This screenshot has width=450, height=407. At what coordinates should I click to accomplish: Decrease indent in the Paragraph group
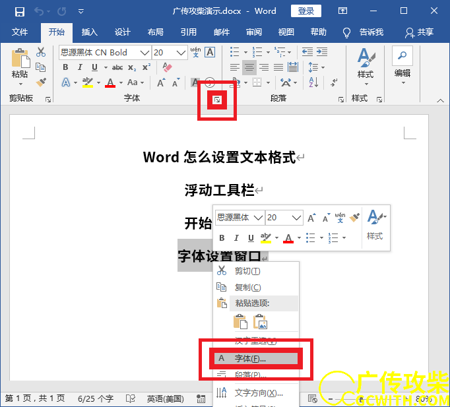click(307, 52)
